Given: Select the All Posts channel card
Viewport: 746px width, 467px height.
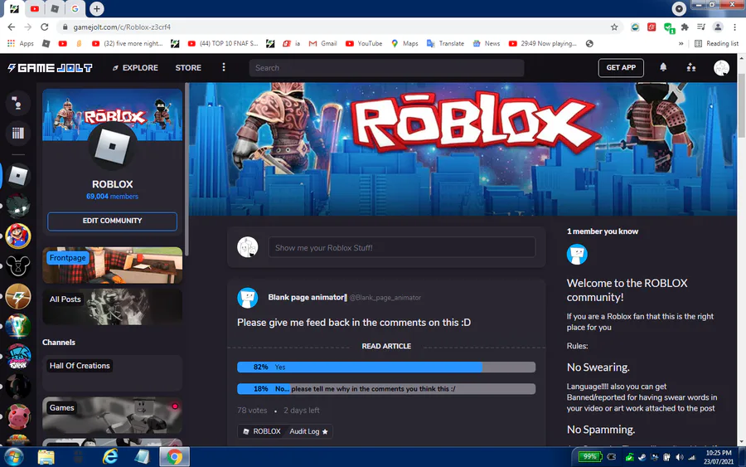Looking at the screenshot, I should tap(112, 307).
